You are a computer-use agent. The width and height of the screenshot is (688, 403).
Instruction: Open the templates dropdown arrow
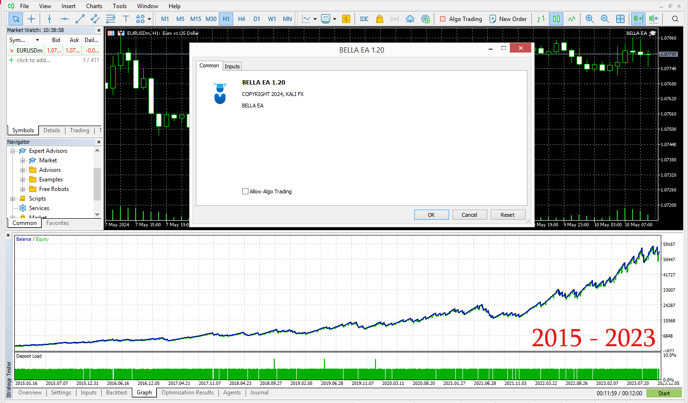click(334, 19)
